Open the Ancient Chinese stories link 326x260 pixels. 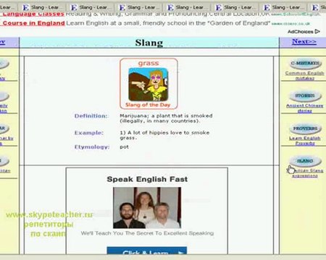click(x=305, y=108)
